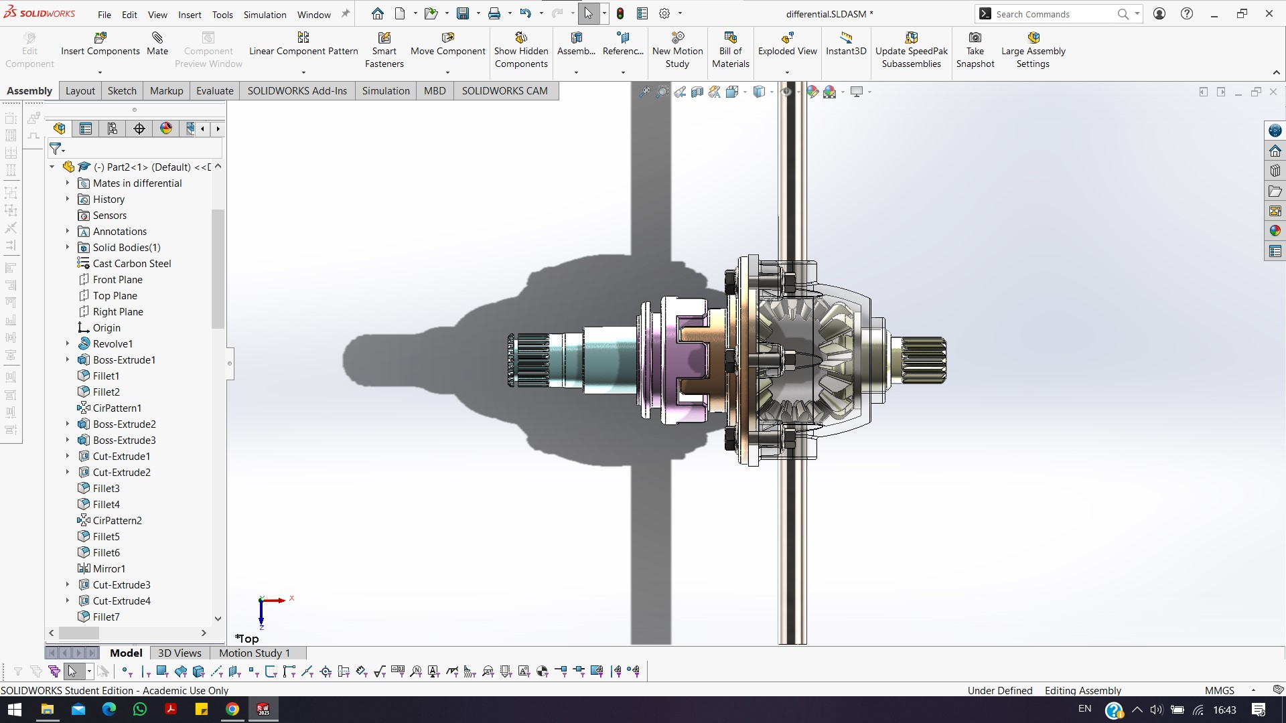
Task: Click the Windows Start button
Action: click(15, 710)
